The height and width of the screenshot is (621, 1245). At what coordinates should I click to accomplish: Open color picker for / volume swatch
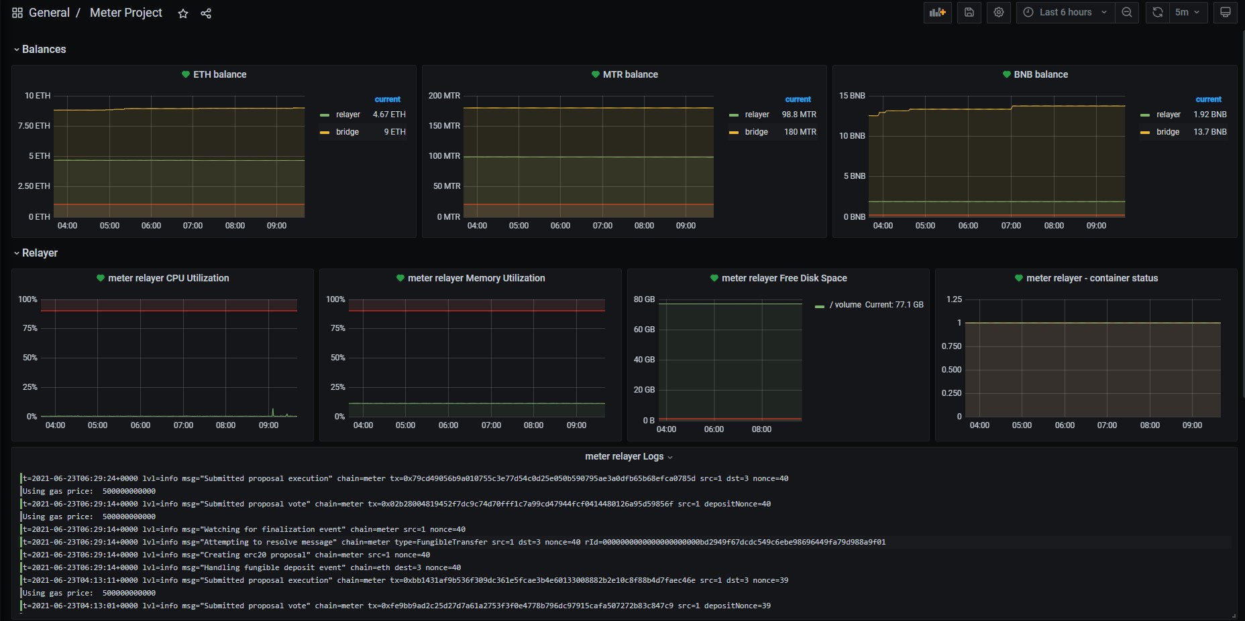tap(820, 306)
